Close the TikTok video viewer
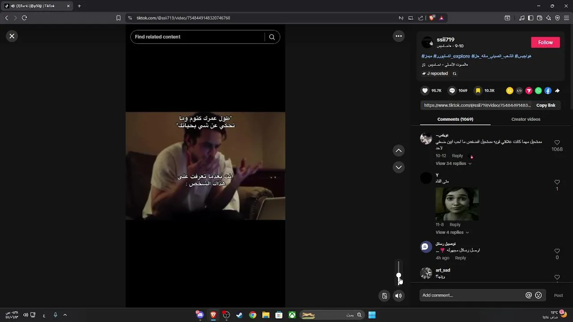 click(x=12, y=36)
